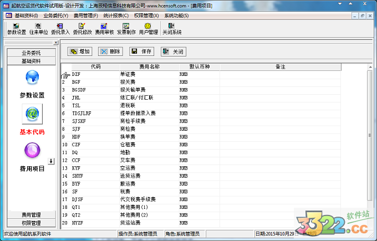Click the 保存 button
The height and width of the screenshot is (241, 377).
pyautogui.click(x=141, y=52)
